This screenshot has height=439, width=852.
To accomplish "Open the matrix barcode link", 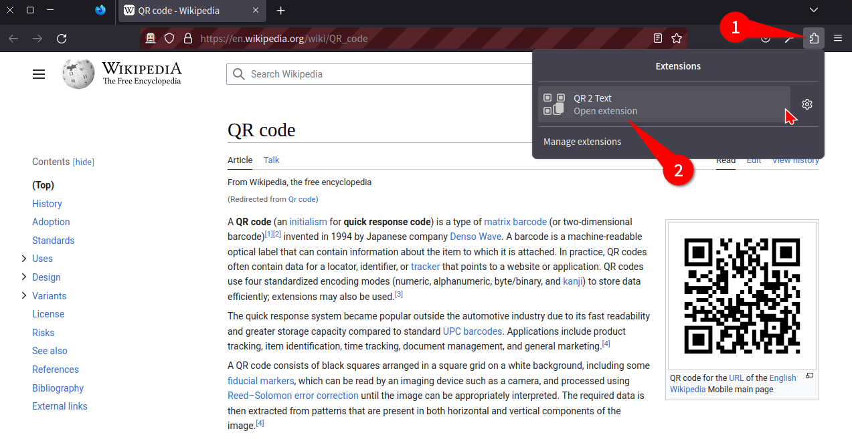I will click(515, 222).
